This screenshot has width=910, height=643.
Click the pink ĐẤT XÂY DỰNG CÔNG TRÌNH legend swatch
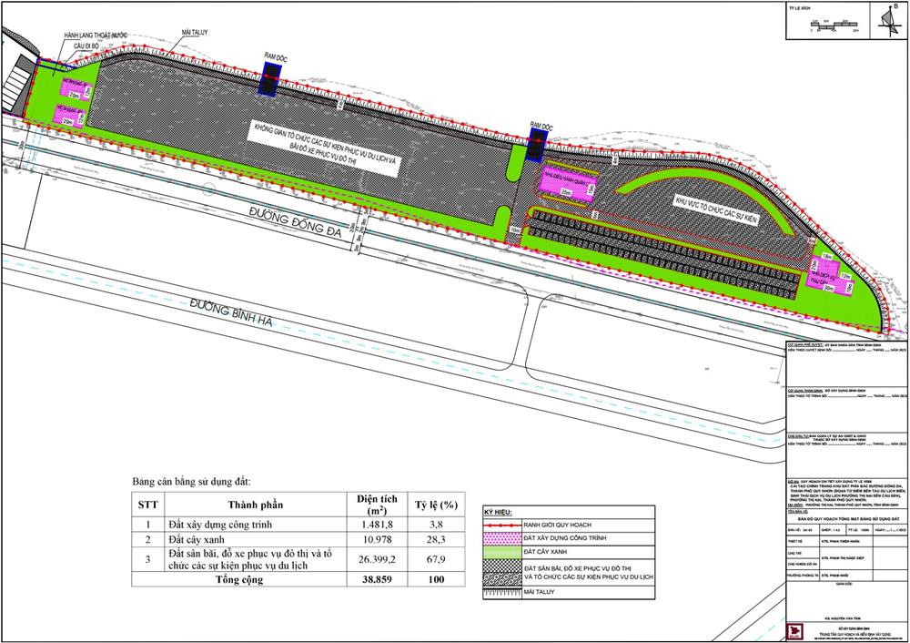pos(502,538)
